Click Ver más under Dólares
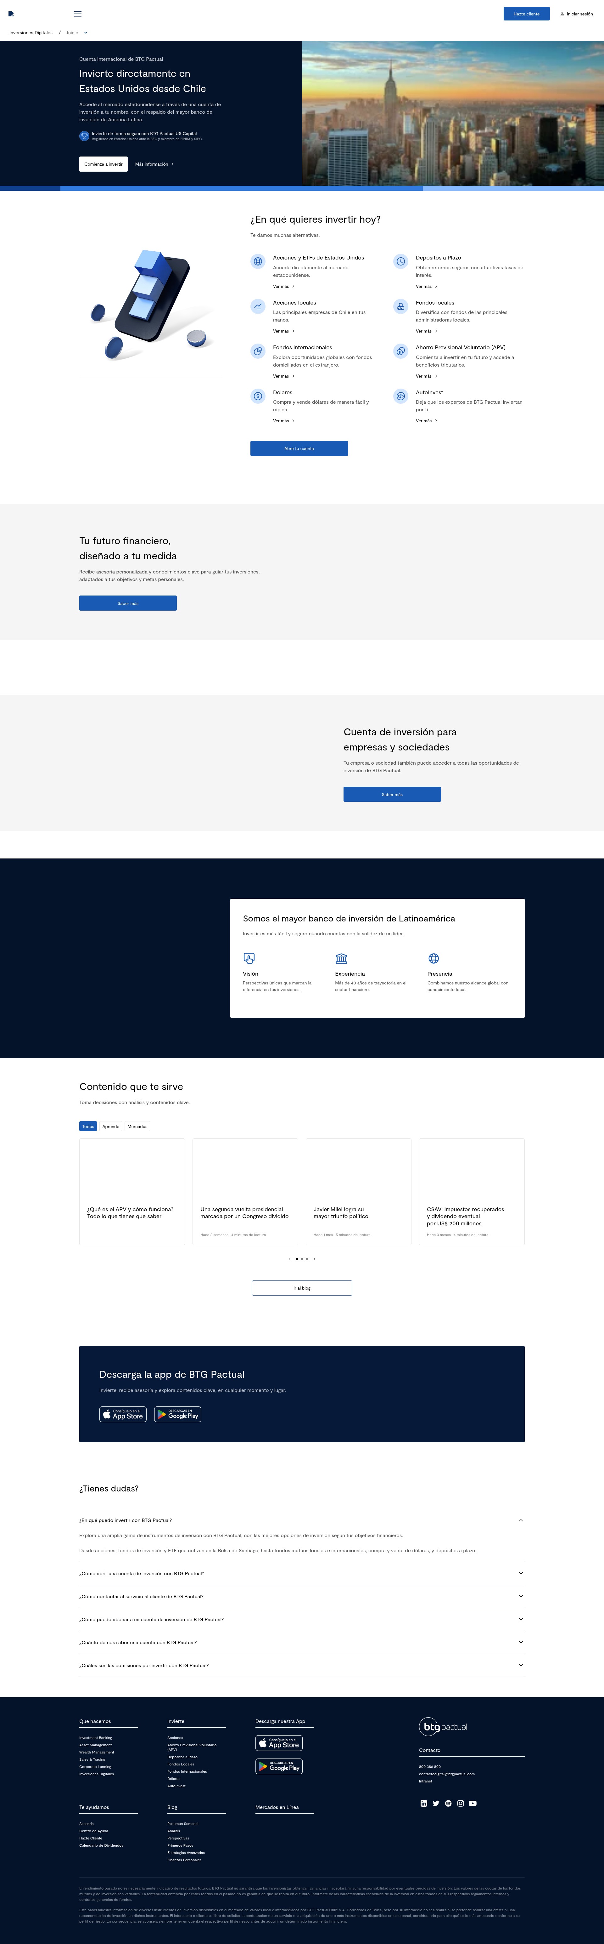 pyautogui.click(x=283, y=420)
